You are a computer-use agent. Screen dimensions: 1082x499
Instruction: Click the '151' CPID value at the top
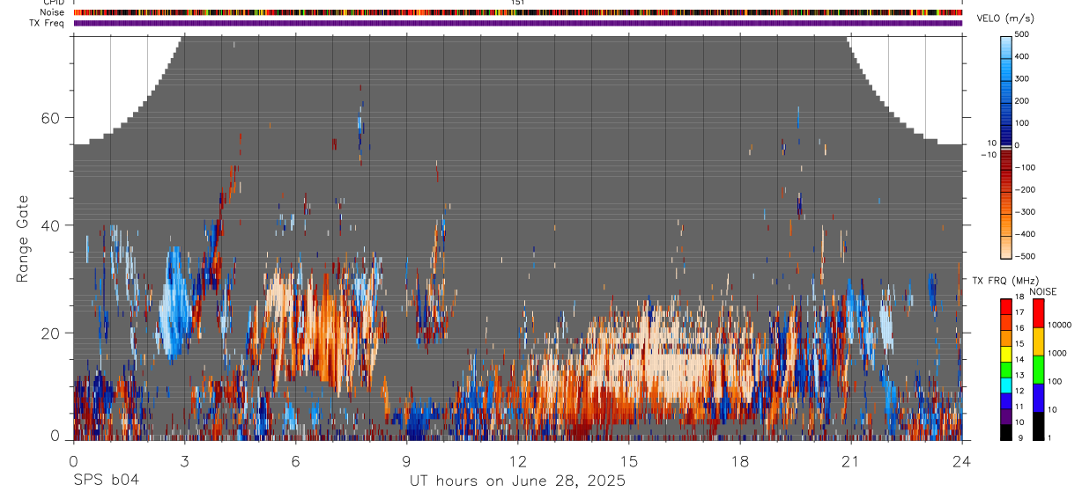click(518, 3)
